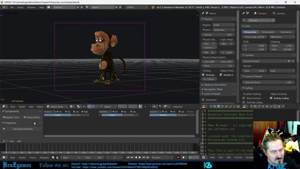The width and height of the screenshot is (300, 169).
Task: Open the File menu
Action: pyautogui.click(x=12, y=7)
